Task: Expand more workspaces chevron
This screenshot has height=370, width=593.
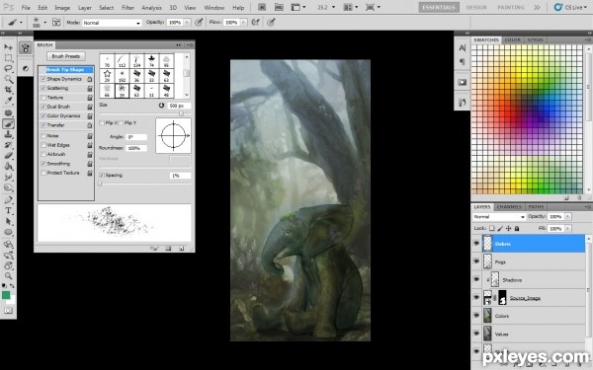Action: tap(537, 7)
